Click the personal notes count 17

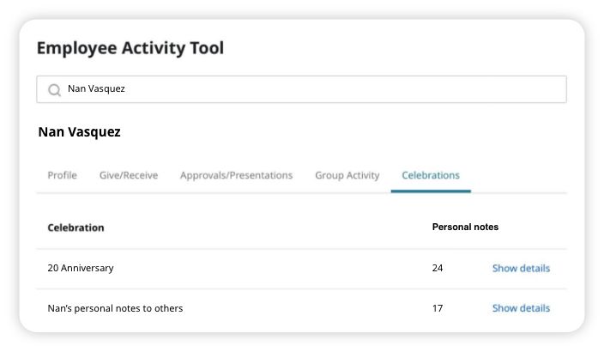click(438, 308)
